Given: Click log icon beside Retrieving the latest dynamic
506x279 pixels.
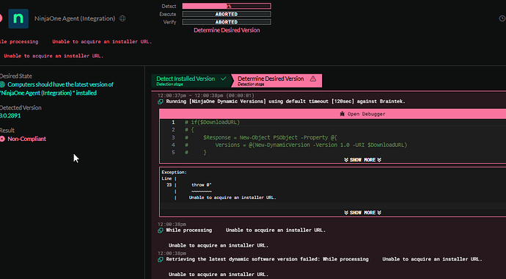Looking at the screenshot, I should pyautogui.click(x=161, y=259).
